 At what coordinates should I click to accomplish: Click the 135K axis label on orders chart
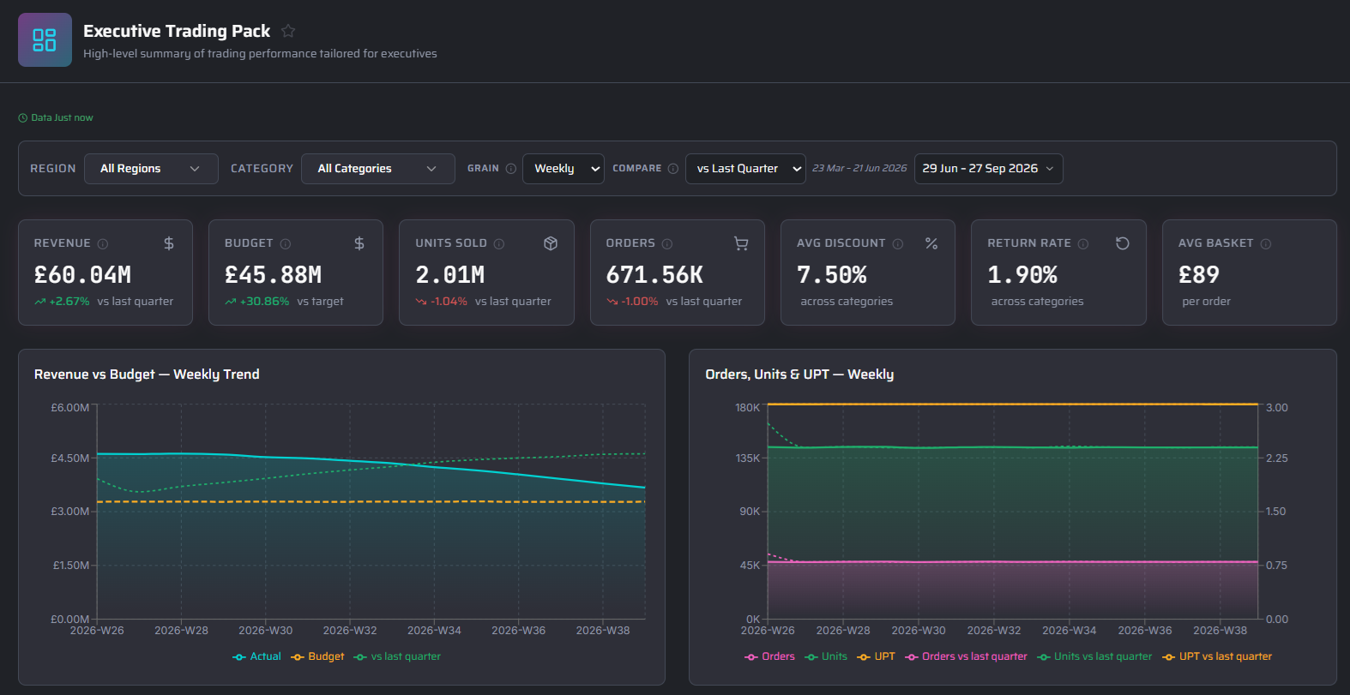(748, 458)
